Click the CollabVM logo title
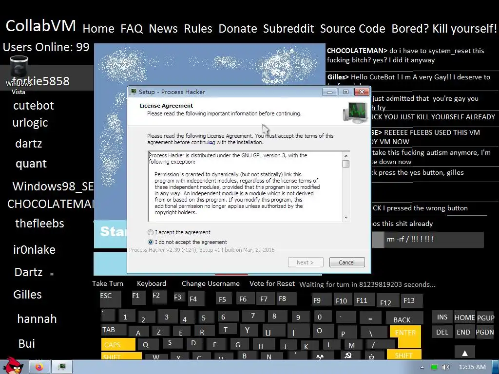Viewport: 499px width, 374px height. coord(41,26)
